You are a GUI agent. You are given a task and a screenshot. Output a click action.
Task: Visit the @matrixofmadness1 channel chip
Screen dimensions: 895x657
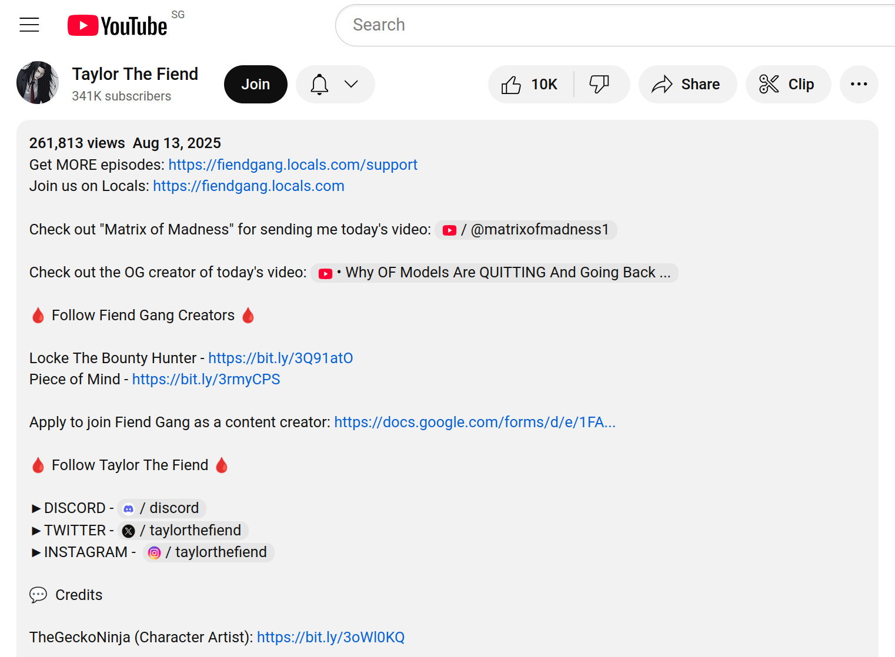tap(526, 230)
